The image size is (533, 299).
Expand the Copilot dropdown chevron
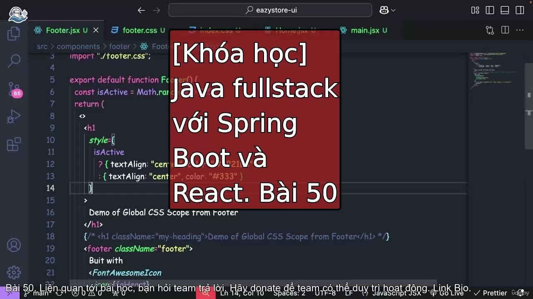(x=393, y=10)
